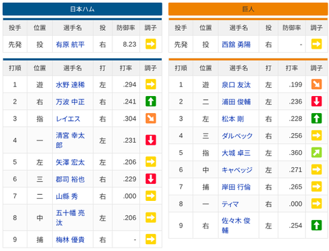This screenshot has width=329, height=251.
Task: Open player link ティマ
Action: click(x=230, y=204)
